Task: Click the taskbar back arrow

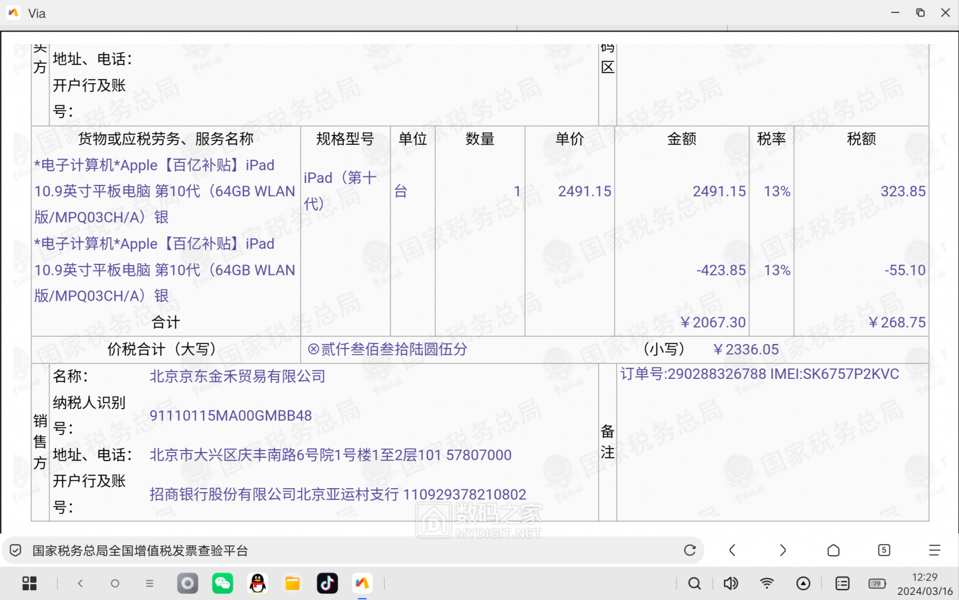Action: 80,583
